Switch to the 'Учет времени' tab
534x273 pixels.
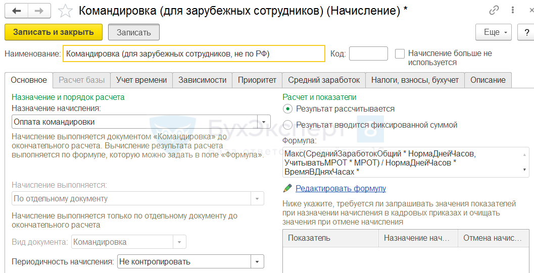[141, 80]
